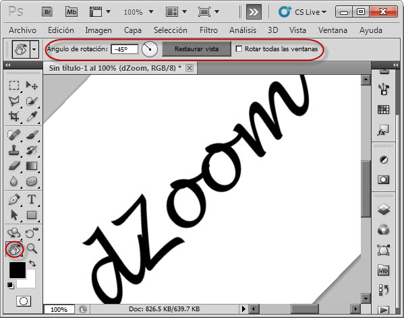Open the Adjustments panel icon

[x=384, y=160]
